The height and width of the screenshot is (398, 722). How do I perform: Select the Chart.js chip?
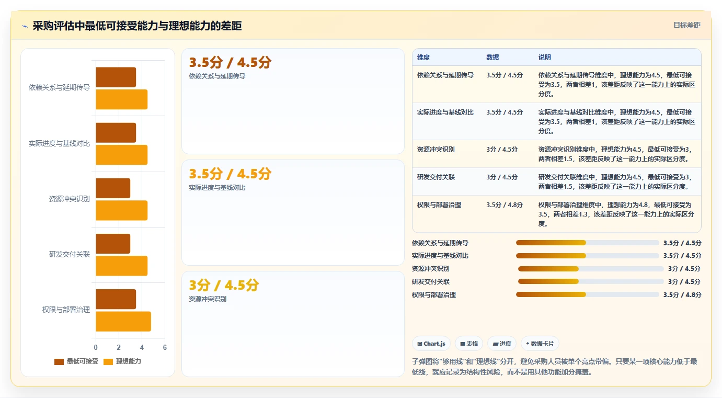431,344
